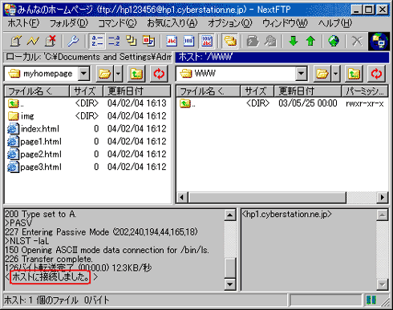Select host parent directory '..' entry

(x=188, y=103)
